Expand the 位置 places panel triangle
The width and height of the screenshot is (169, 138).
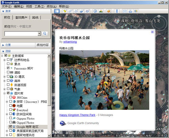(x=3, y=45)
